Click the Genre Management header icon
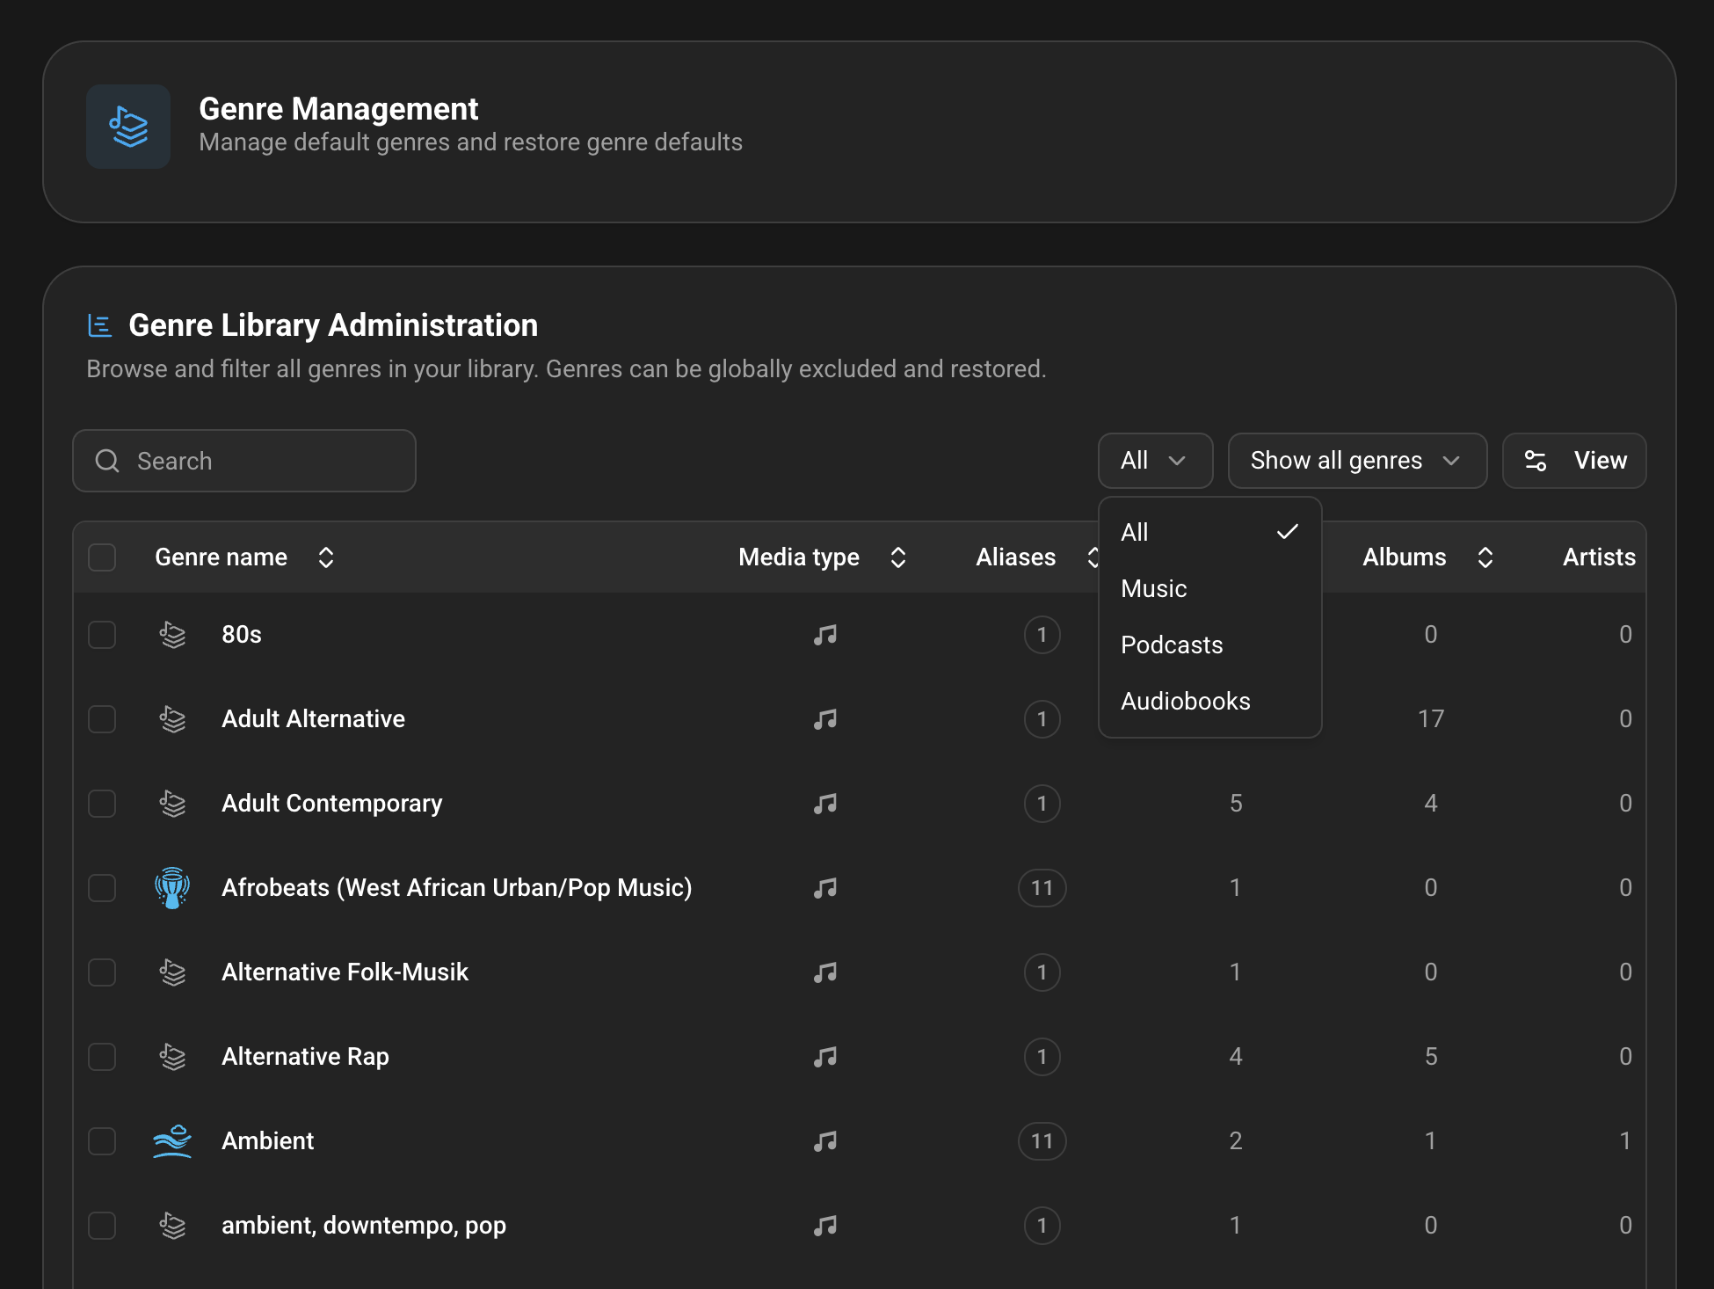Screen dimensions: 1714x1289 click(x=128, y=127)
